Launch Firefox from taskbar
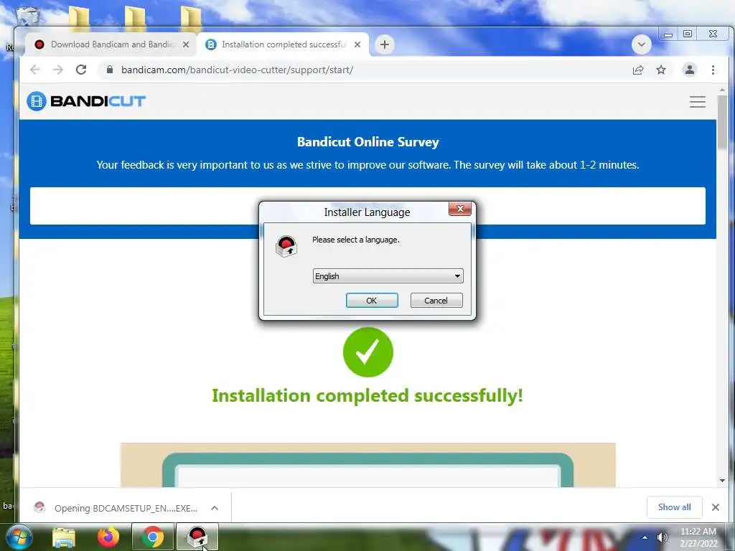Image resolution: width=735 pixels, height=551 pixels. 108,537
